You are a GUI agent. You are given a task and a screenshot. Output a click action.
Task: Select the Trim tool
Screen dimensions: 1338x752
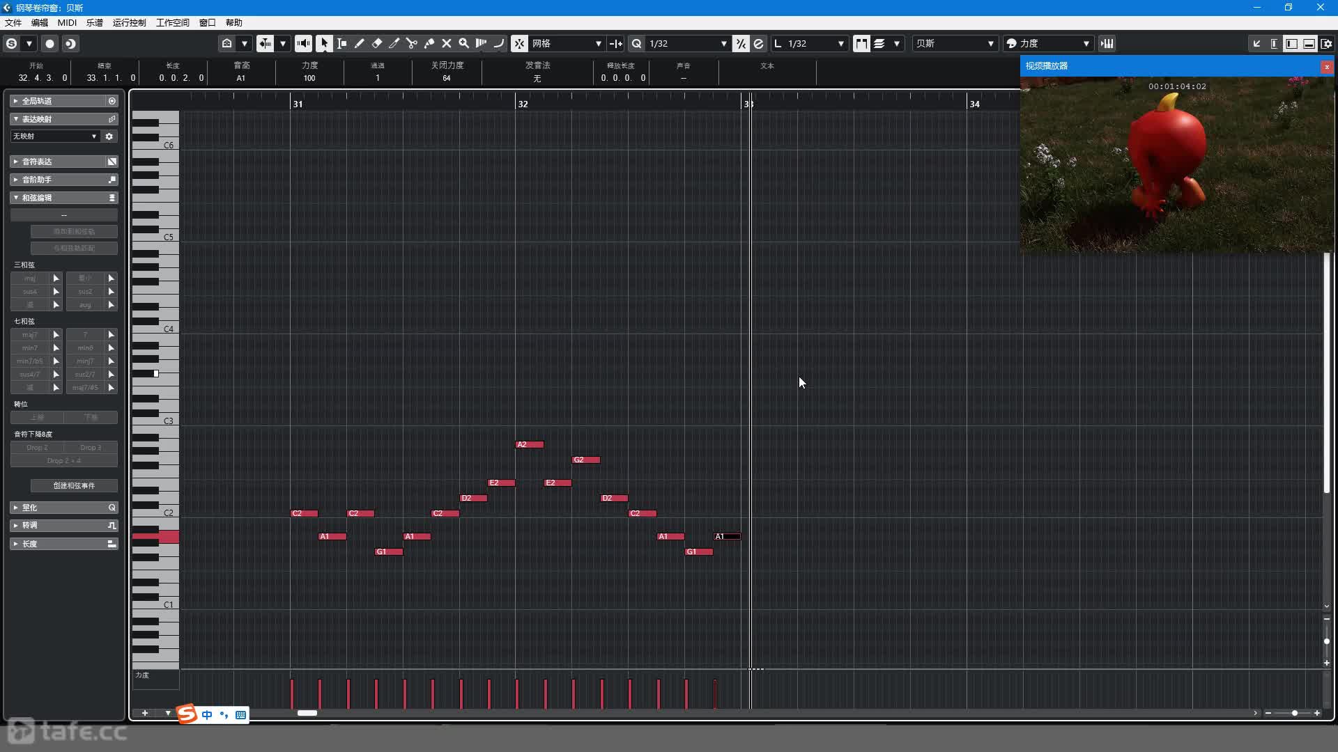pyautogui.click(x=394, y=43)
